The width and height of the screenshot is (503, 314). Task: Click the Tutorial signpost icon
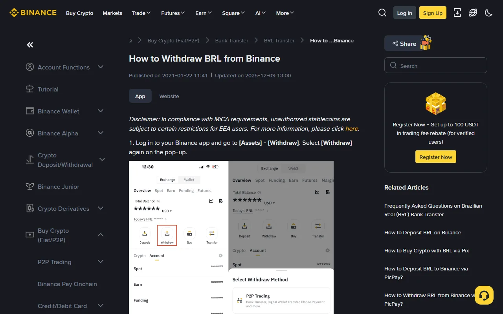30,89
